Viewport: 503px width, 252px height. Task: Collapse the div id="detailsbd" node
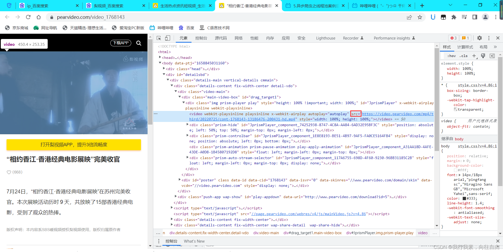coord(164,75)
